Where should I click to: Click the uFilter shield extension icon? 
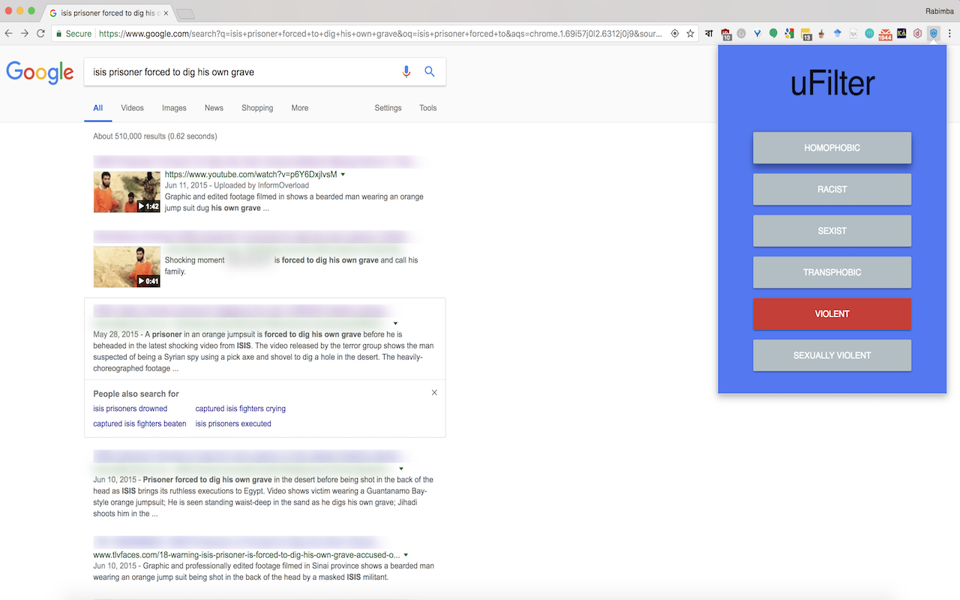point(933,34)
